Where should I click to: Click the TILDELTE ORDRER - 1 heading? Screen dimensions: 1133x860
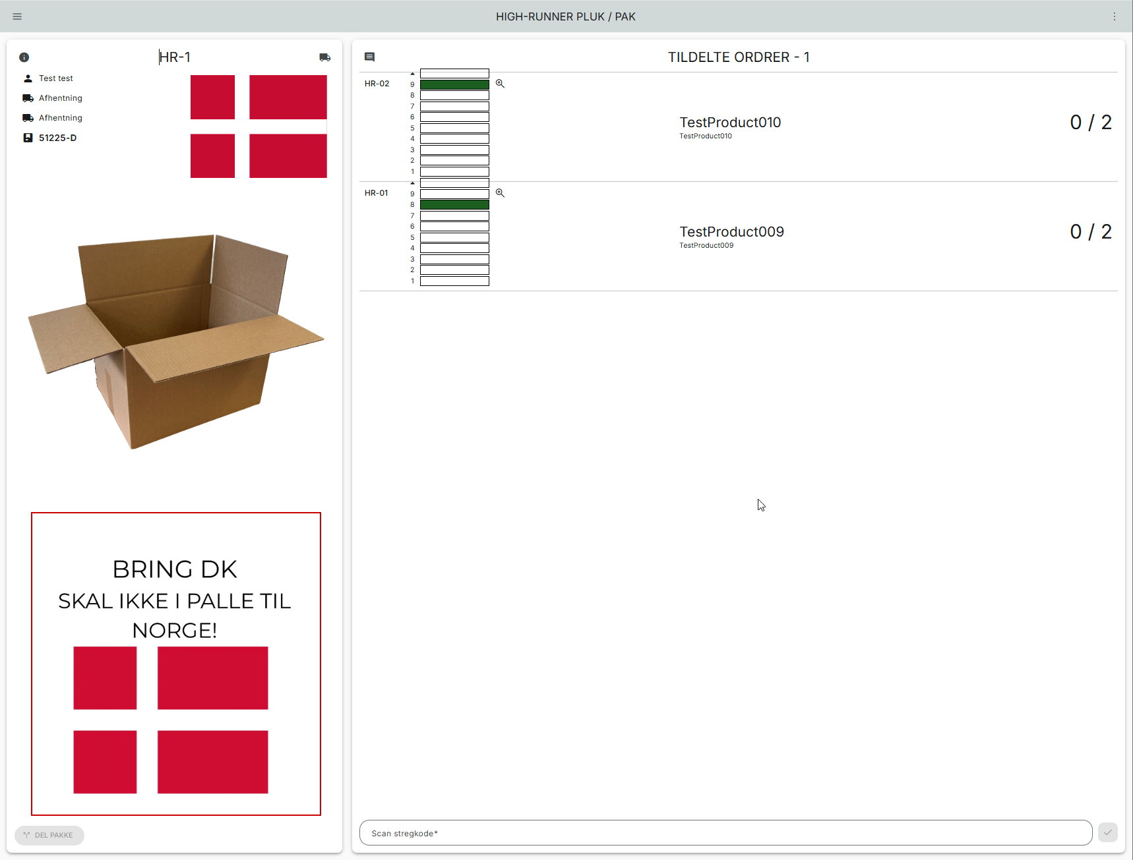point(739,57)
